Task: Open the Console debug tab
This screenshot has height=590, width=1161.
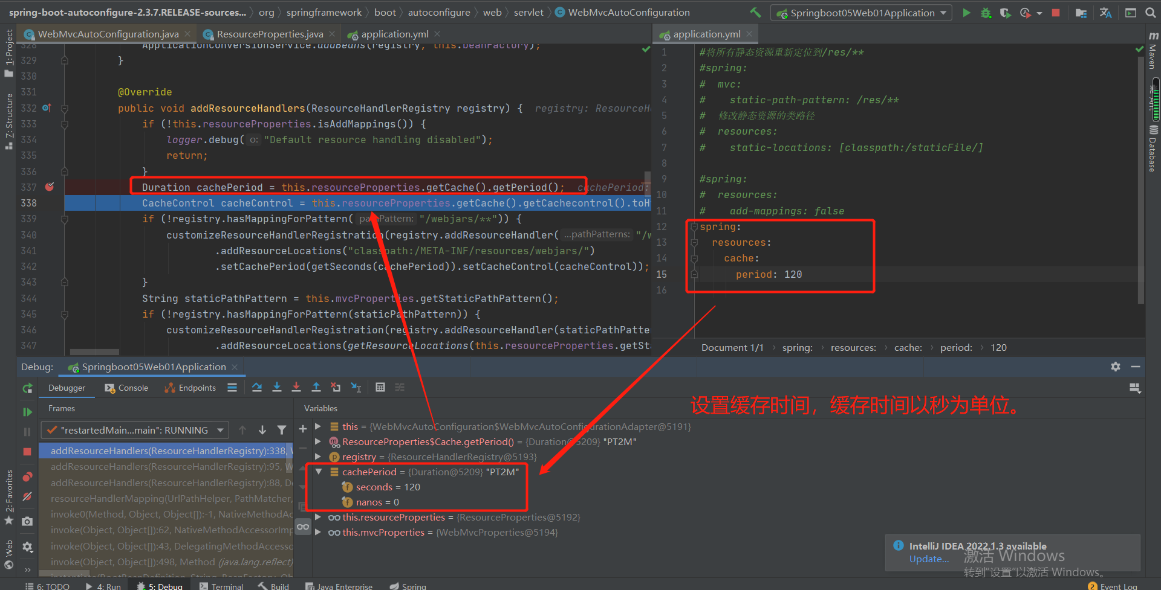Action: 126,388
